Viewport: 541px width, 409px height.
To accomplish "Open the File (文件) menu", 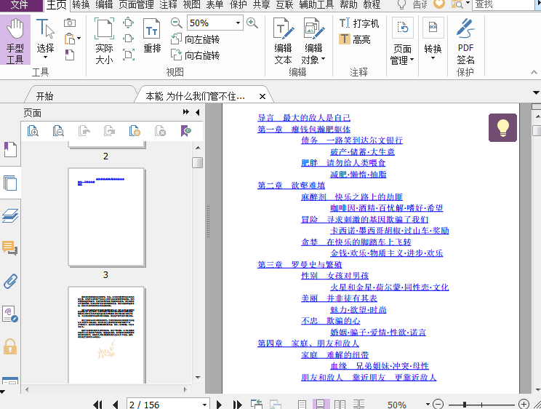I will (x=20, y=4).
